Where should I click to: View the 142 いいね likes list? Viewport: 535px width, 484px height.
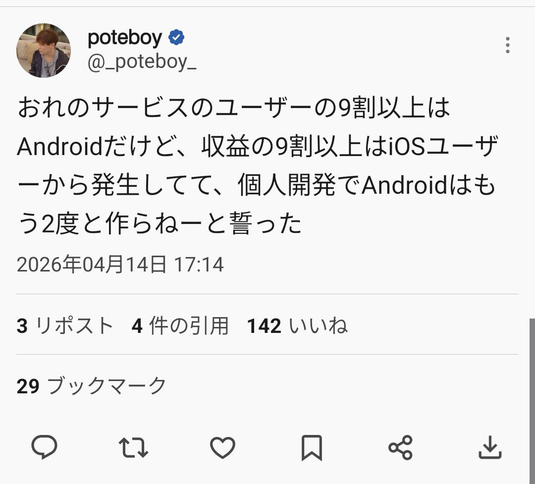click(x=297, y=326)
